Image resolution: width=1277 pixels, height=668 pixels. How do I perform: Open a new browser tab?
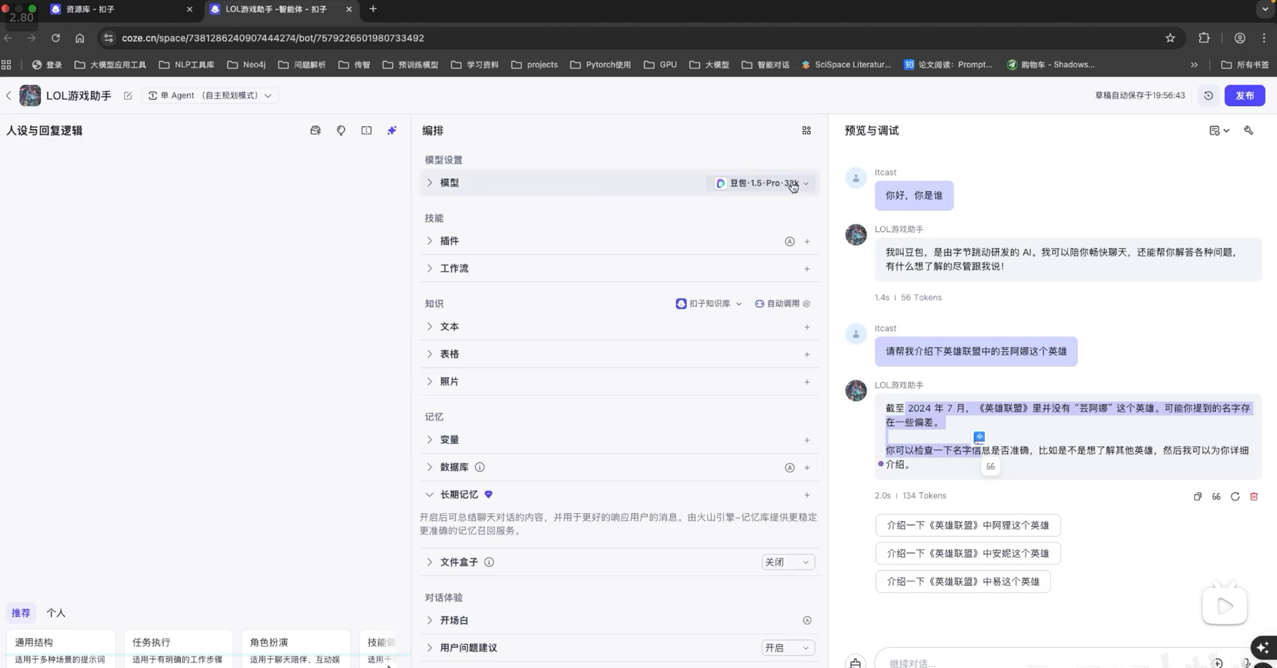pyautogui.click(x=372, y=9)
